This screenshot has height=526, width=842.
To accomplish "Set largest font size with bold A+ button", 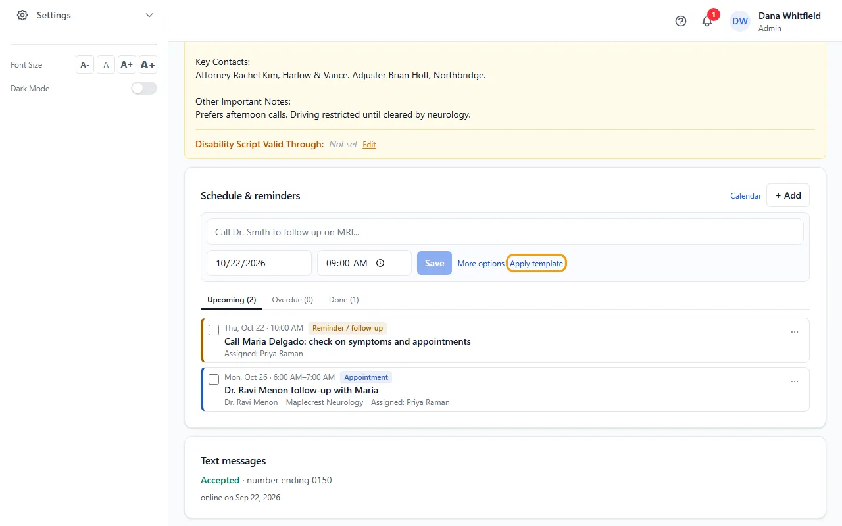I will click(x=148, y=64).
